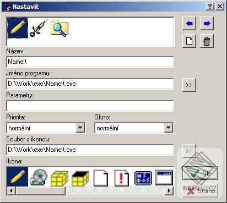Choose the black-topped yellow cube icon
227x203 pixels.
click(x=80, y=178)
